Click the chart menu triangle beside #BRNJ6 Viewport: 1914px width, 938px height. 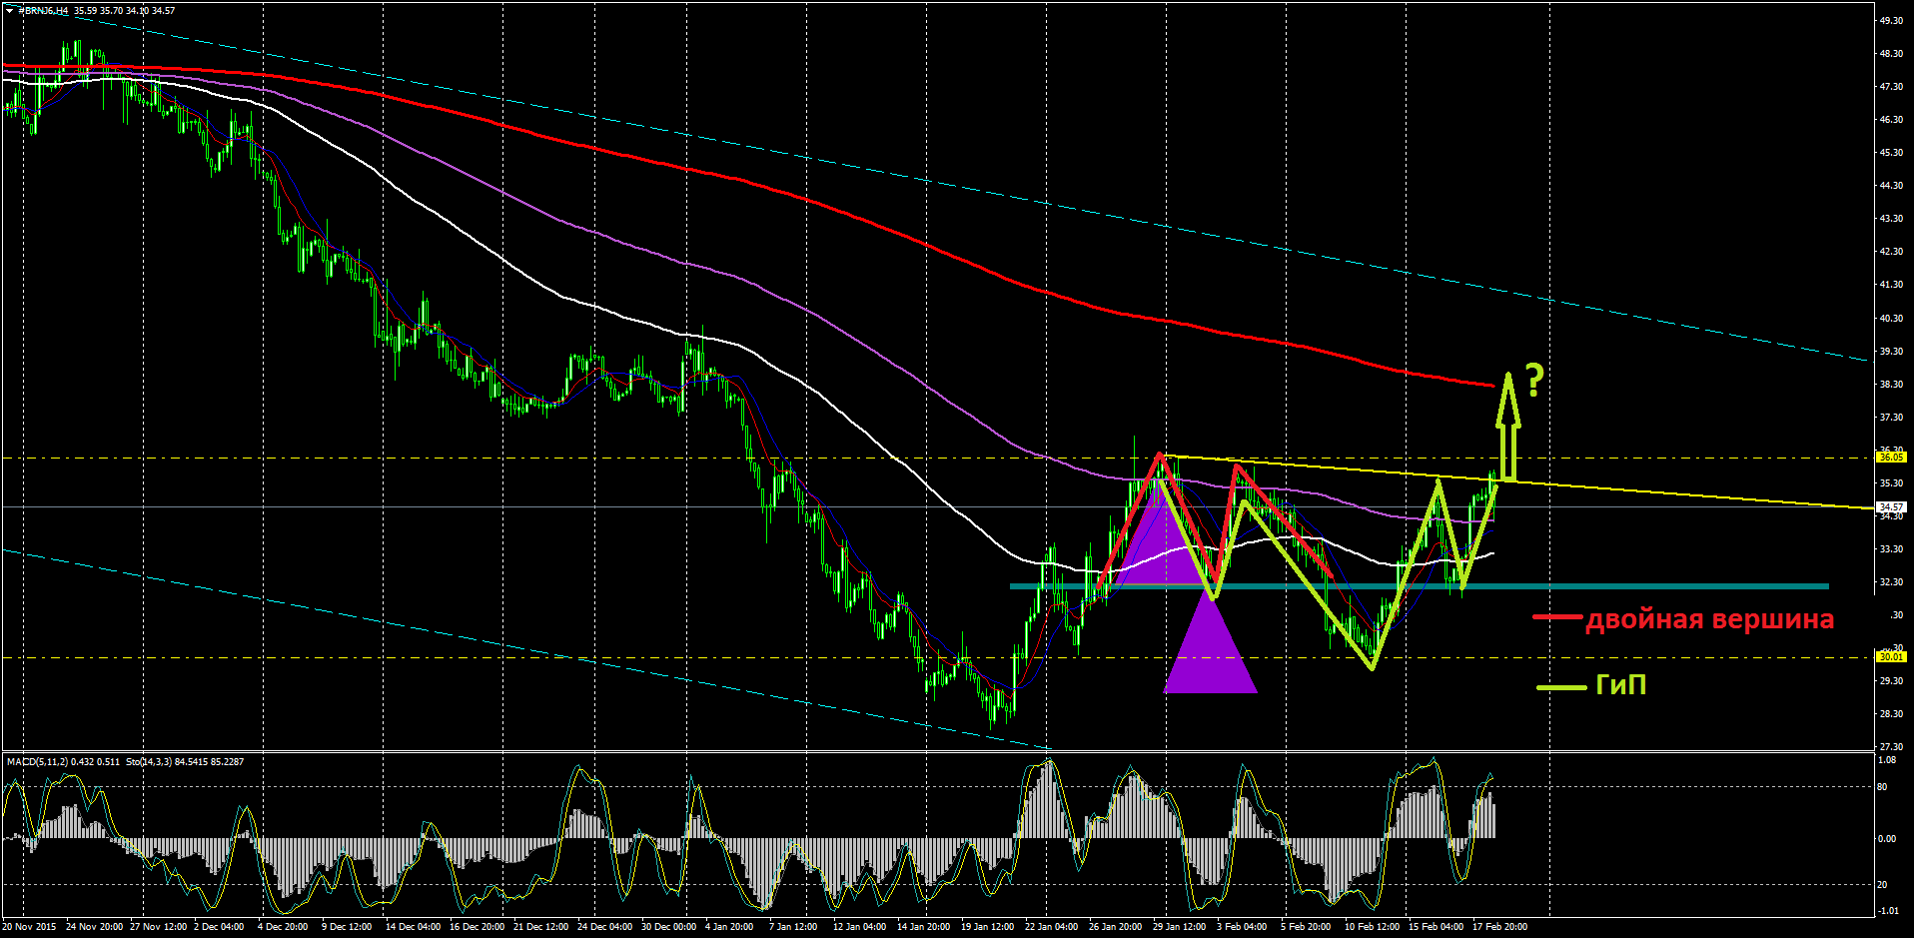tap(10, 10)
